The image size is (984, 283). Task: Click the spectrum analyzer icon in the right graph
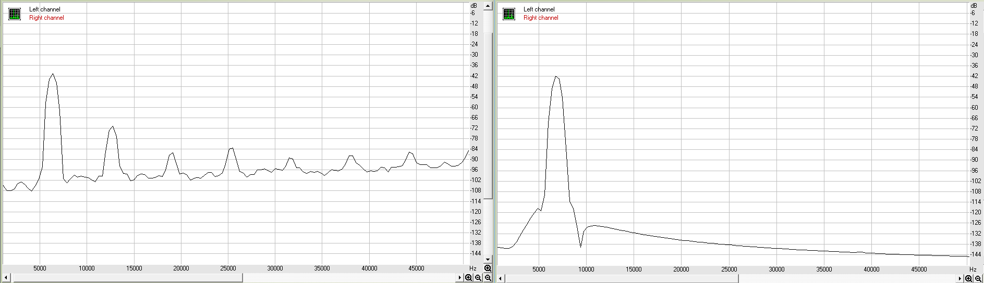[x=509, y=14]
